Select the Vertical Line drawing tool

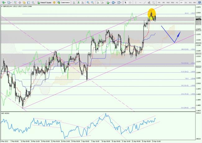[135, 2]
